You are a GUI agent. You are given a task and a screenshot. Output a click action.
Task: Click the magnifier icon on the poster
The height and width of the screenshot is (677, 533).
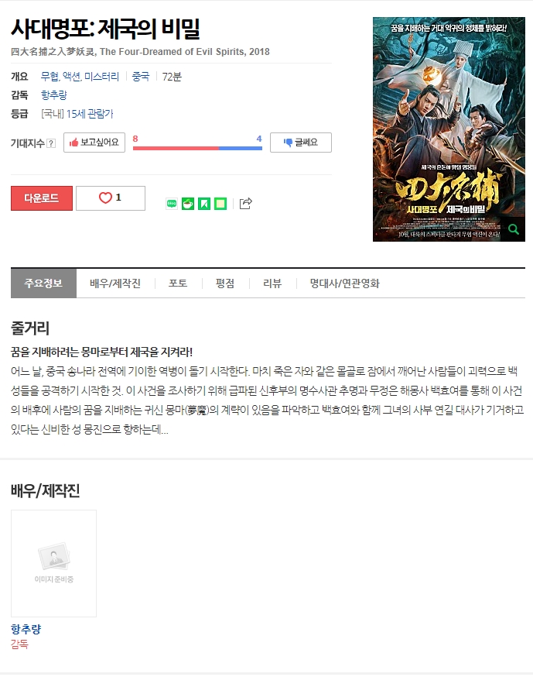[514, 229]
